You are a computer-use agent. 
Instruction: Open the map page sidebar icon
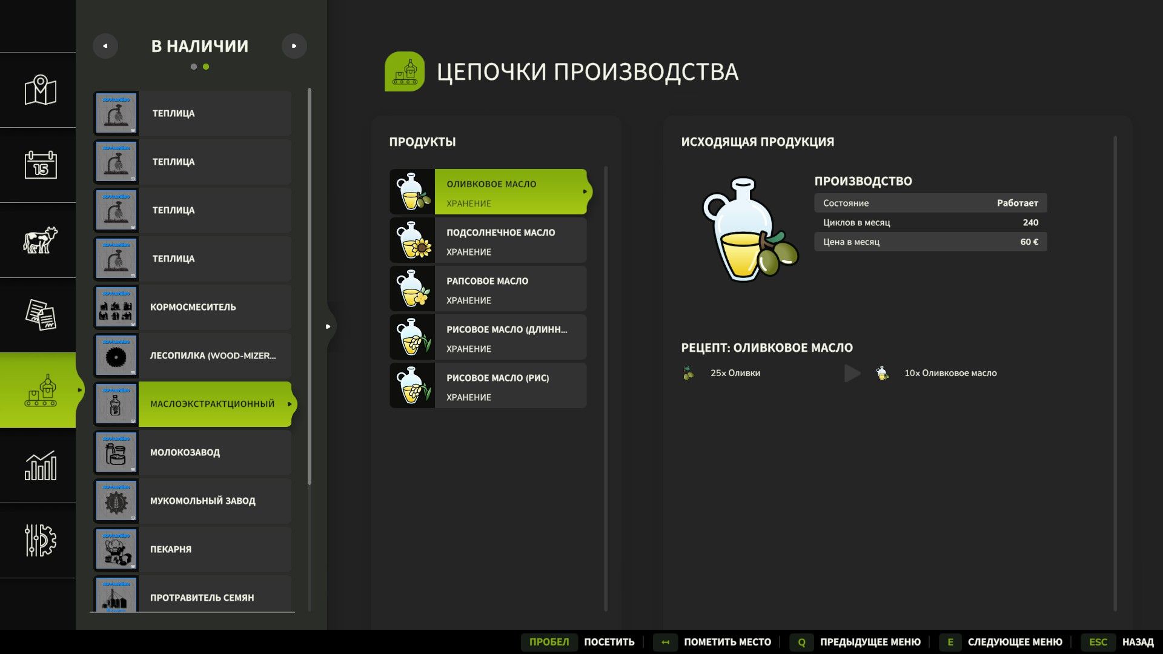[41, 90]
